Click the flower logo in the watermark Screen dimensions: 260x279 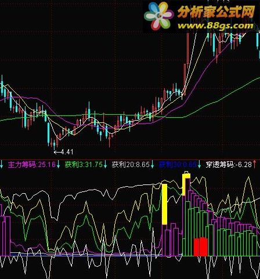[159, 16]
